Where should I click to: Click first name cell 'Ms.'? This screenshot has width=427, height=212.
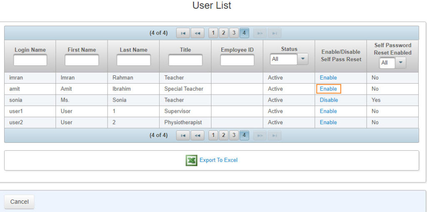[65, 100]
